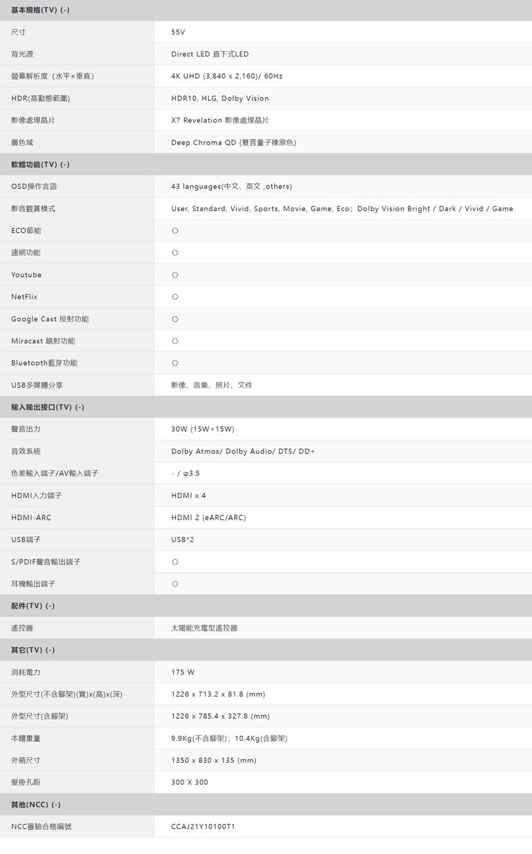Screen dimensions: 532x854
Task: Select 1226 x 785.4 x 327.8 (mm) value
Action: pyautogui.click(x=220, y=716)
